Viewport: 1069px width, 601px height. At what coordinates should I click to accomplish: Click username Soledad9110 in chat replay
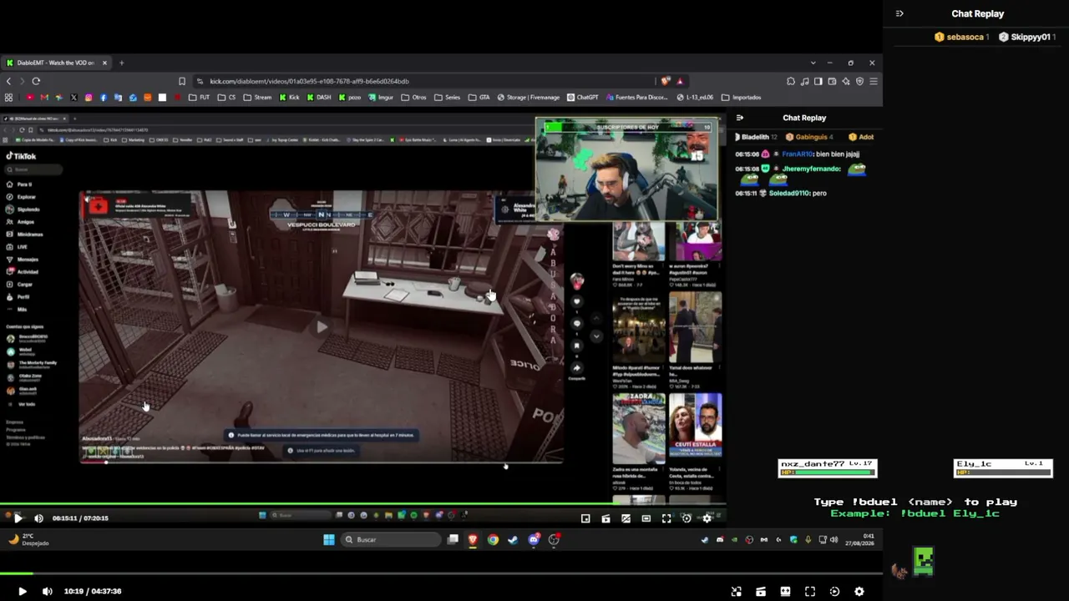[788, 194]
